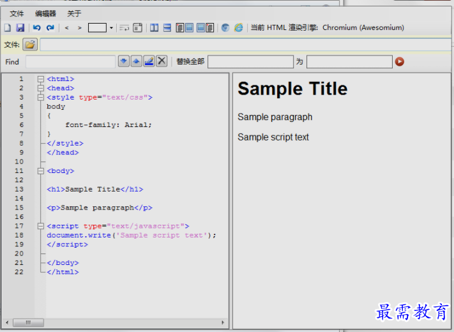454x332 pixels.
Task: Switch to stacked horizontal split layout
Action: [x=167, y=28]
